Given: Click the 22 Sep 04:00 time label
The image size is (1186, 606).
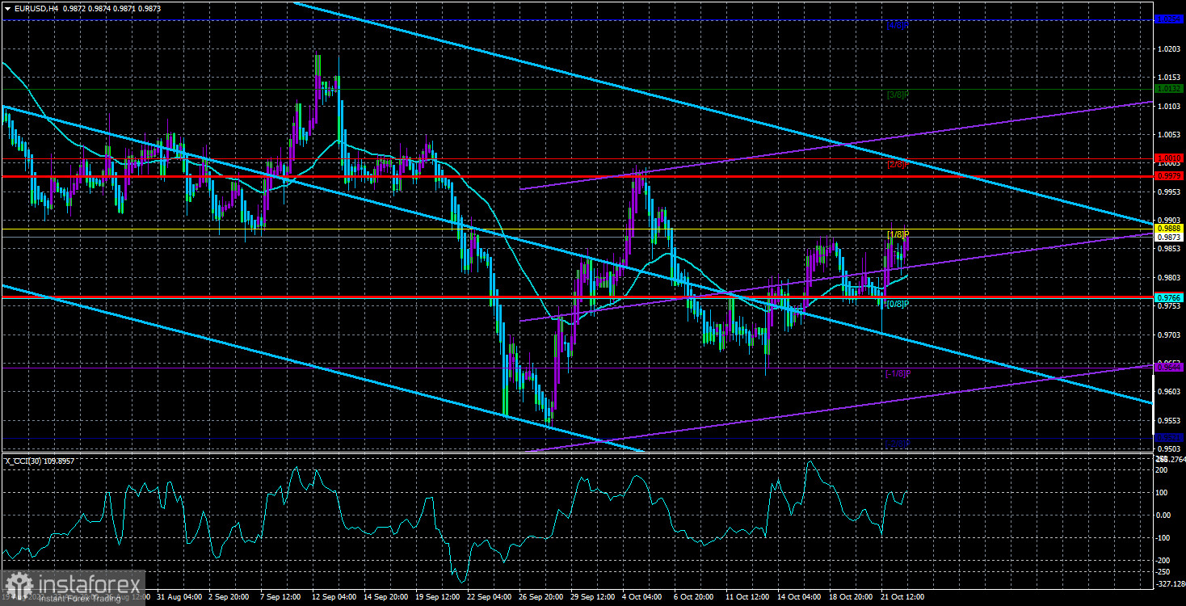Looking at the screenshot, I should (x=491, y=597).
